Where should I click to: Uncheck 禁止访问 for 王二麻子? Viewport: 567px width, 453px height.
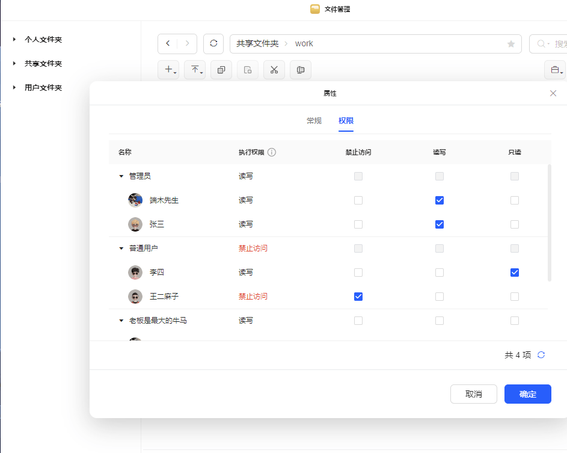(x=358, y=296)
